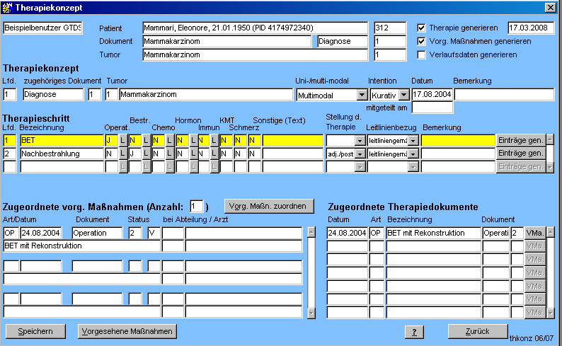Click the mitgeteilt am date field
562x346 pixels.
(x=432, y=108)
